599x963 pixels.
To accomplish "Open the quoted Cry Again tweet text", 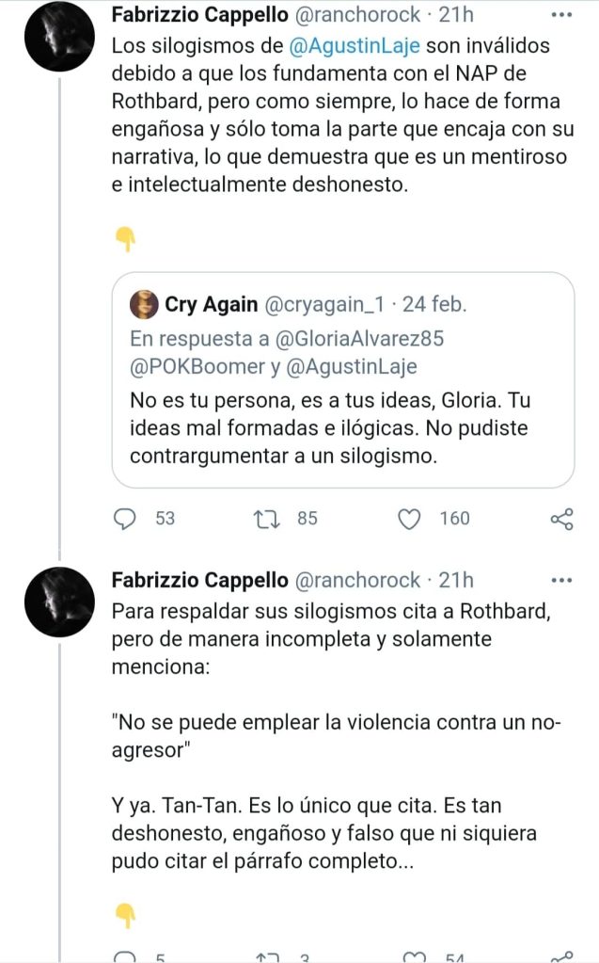I will coord(330,428).
